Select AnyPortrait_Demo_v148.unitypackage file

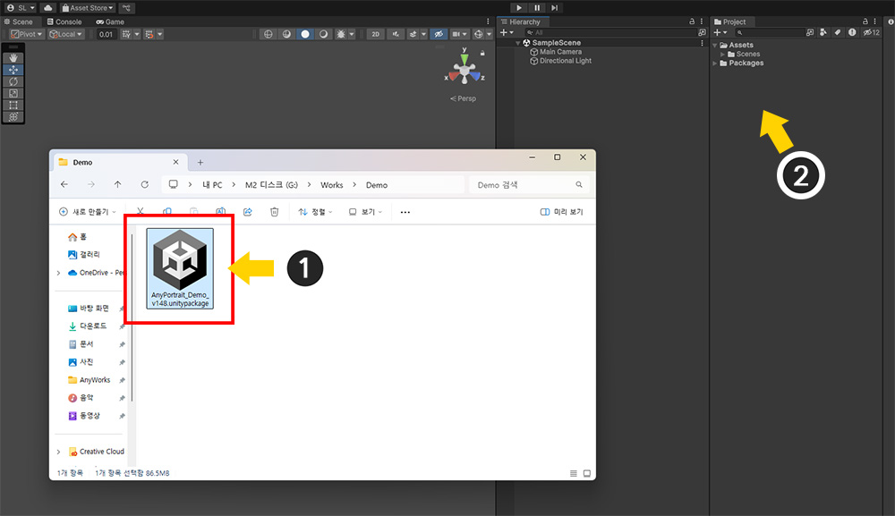(180, 268)
